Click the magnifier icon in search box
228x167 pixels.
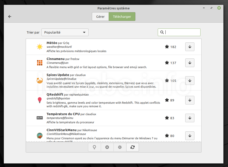coord(162,32)
